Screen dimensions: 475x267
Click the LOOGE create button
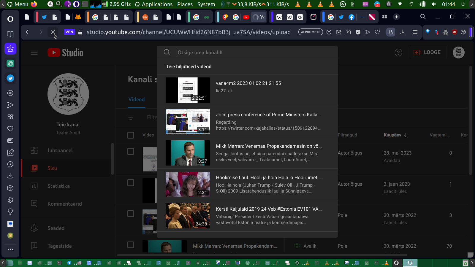pos(427,53)
